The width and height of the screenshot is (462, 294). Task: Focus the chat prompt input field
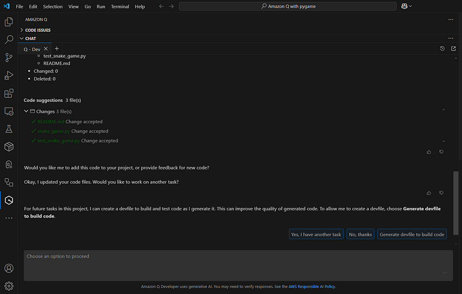point(238,265)
